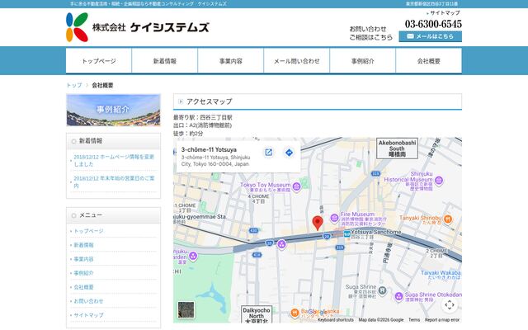
Task: Click sidebar menu link 新着情報
Action: point(83,245)
